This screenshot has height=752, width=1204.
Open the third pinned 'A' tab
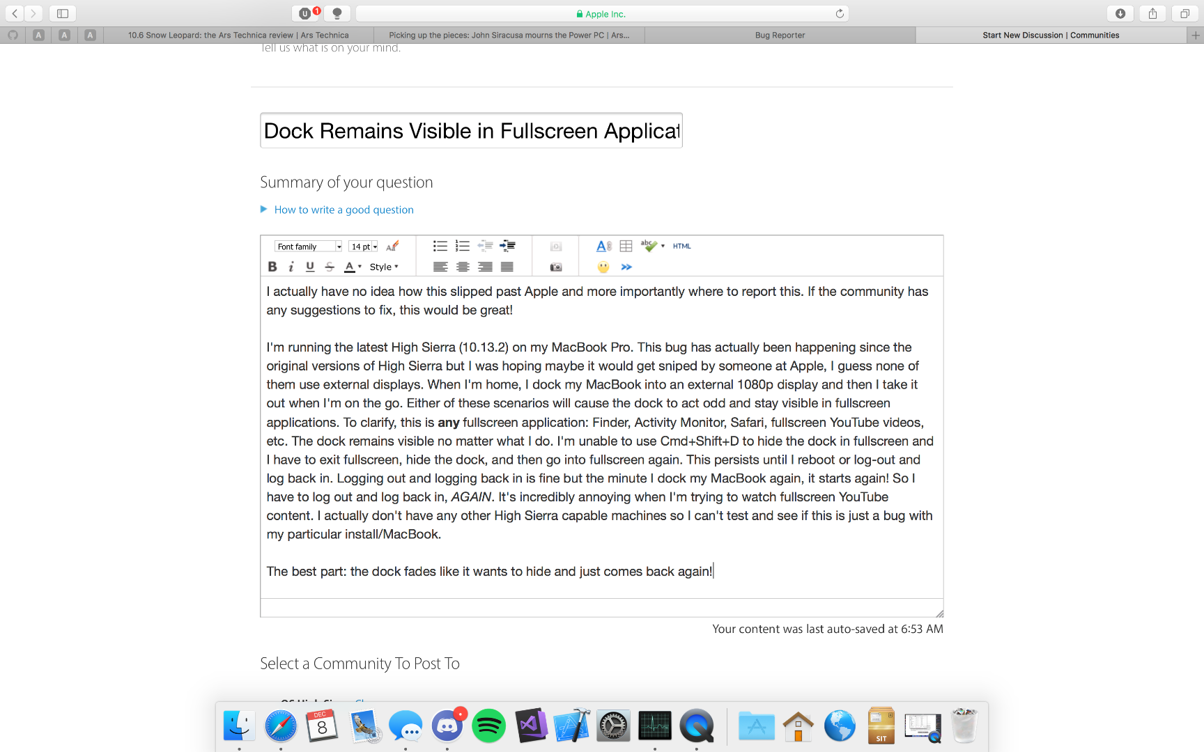(x=90, y=35)
